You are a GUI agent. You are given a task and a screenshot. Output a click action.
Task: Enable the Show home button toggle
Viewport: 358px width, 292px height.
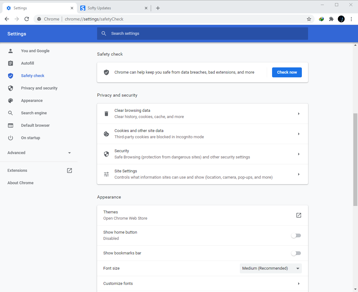[296, 235]
